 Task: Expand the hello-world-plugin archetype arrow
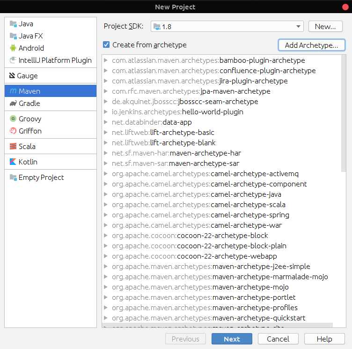pyautogui.click(x=105, y=111)
